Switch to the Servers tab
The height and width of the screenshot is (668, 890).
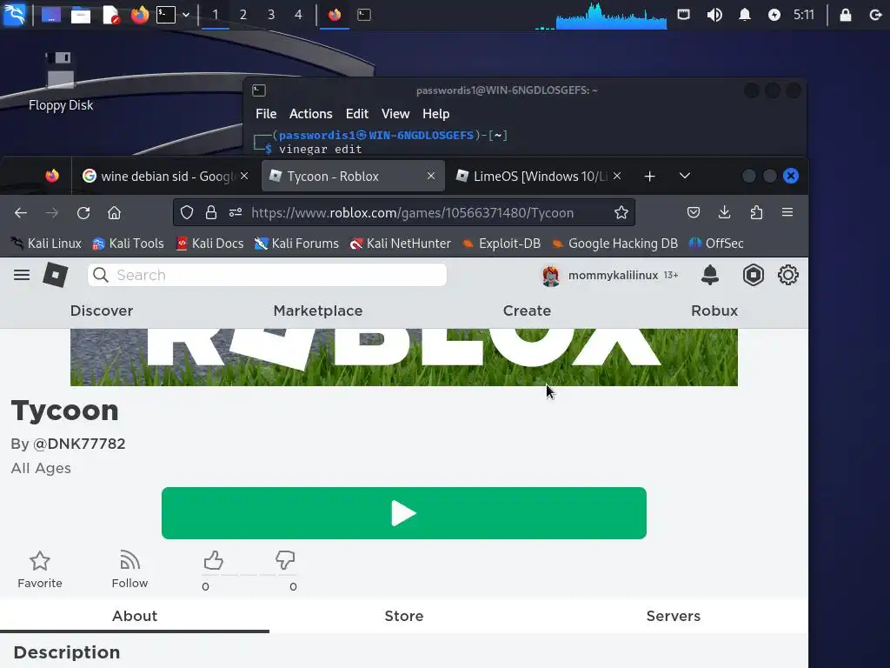tap(674, 616)
